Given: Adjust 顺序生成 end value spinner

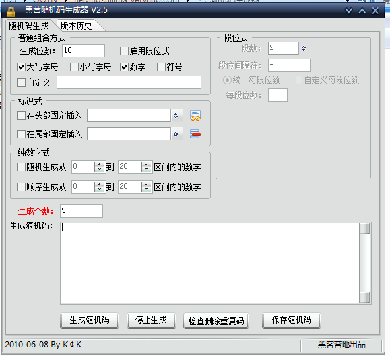Looking at the screenshot, I should click(146, 187).
